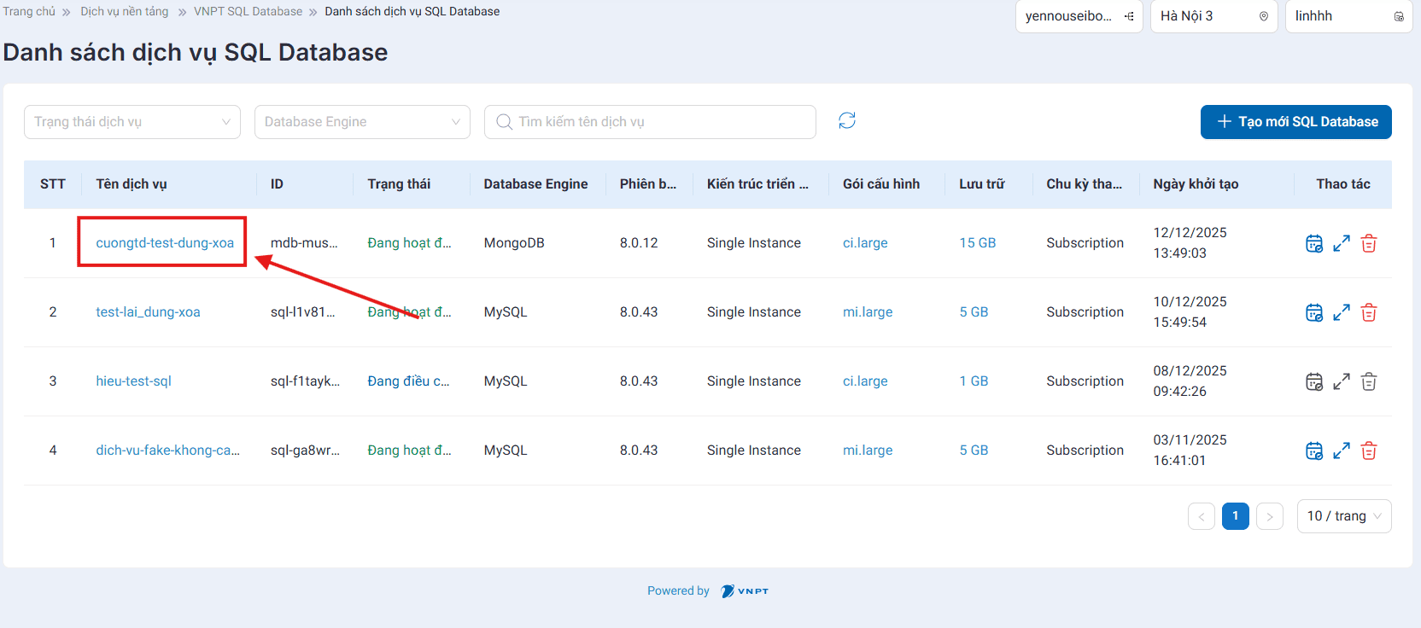Click resize icon for test-lai_dung-xoa row

click(1341, 312)
